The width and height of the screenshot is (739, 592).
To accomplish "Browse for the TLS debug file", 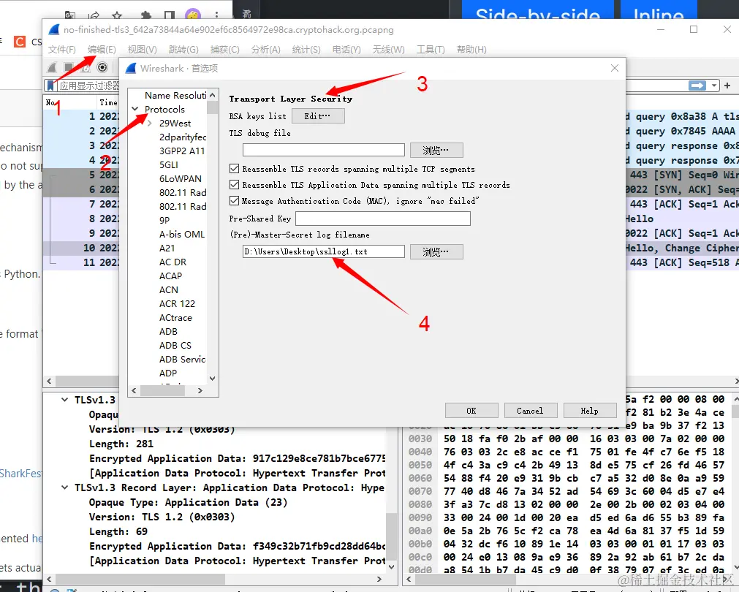I will point(436,151).
